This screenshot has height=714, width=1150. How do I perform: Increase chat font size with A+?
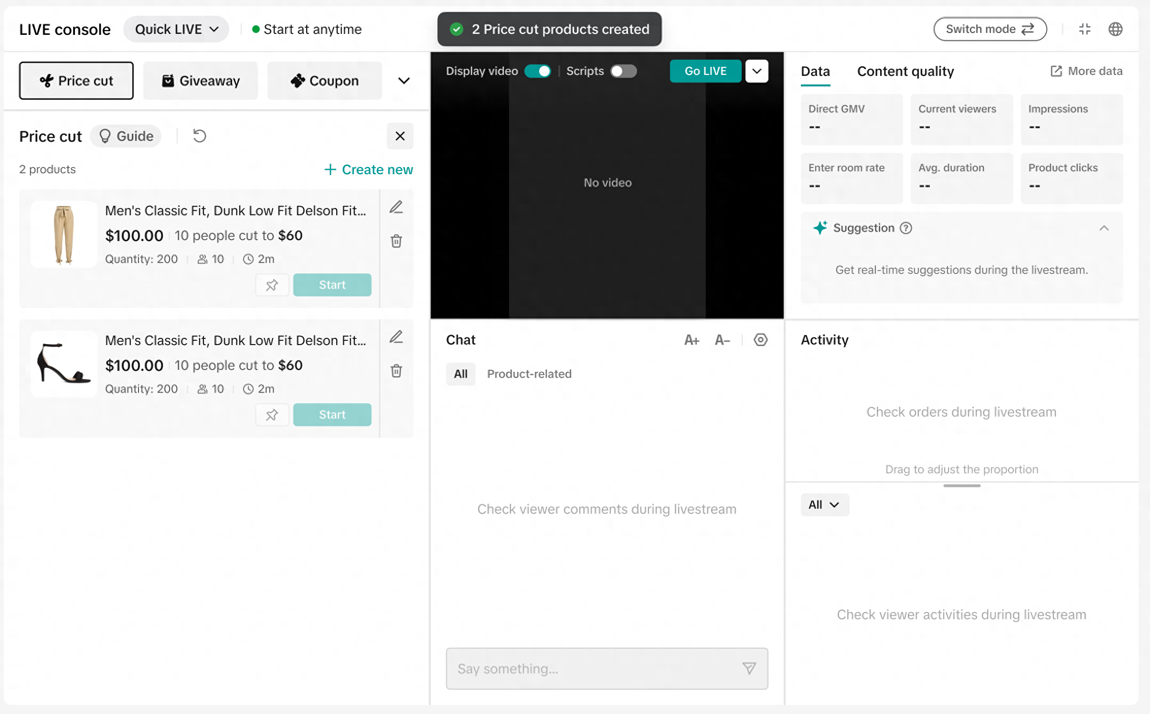[x=692, y=340]
